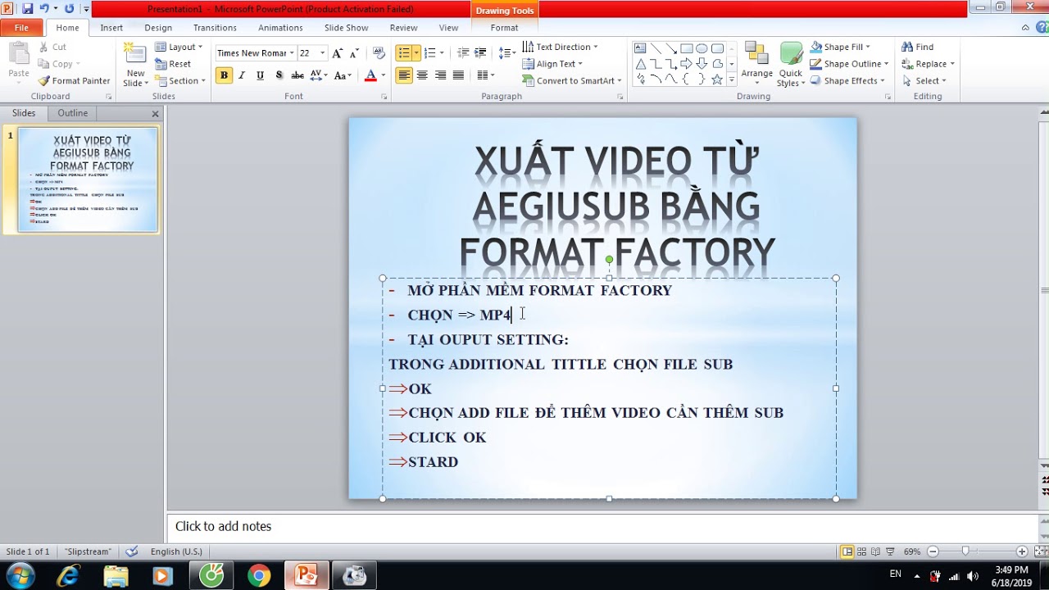Switch to the Insert tab
The height and width of the screenshot is (590, 1049).
pos(111,28)
